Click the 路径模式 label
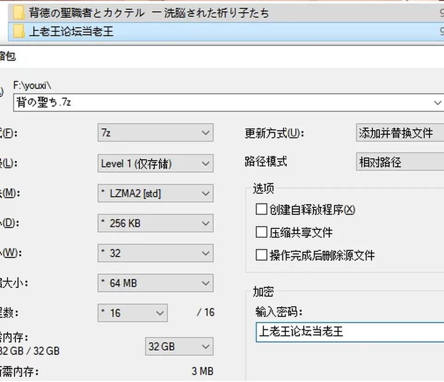This screenshot has width=444, height=382. (266, 162)
